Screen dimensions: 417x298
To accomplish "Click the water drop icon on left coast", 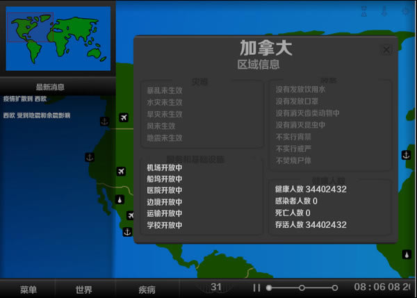I will 120,200.
